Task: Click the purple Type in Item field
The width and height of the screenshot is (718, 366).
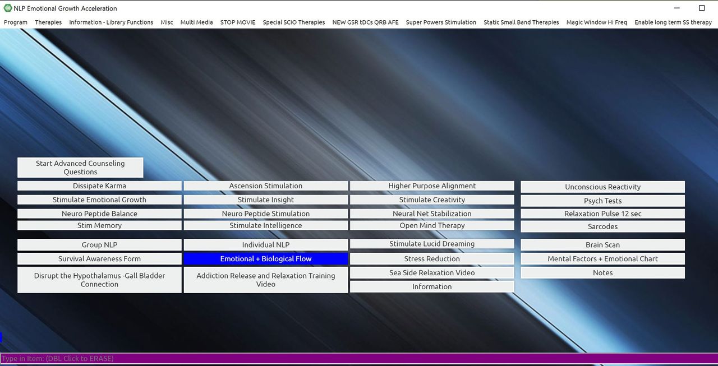Action: [x=359, y=359]
